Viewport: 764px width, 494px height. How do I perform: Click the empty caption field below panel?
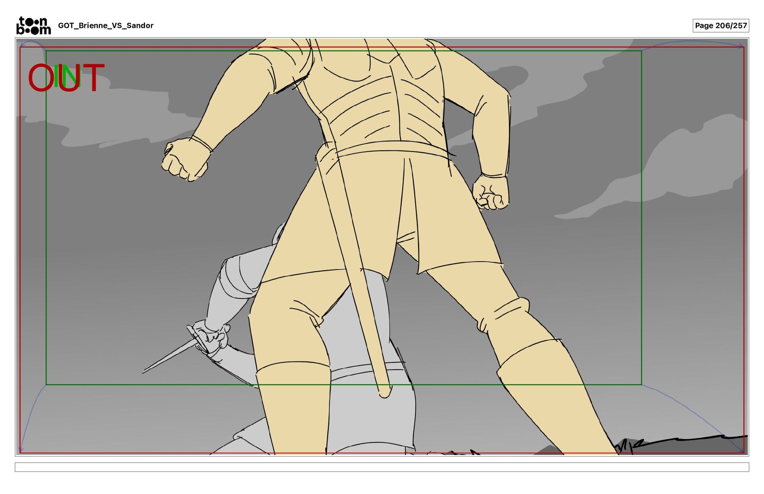tap(382, 467)
